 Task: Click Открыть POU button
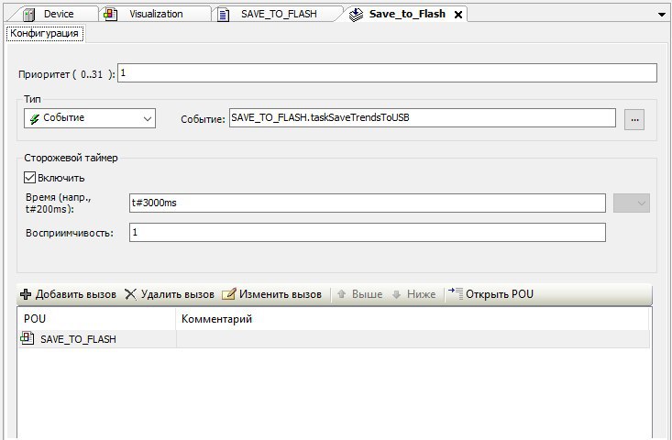[x=490, y=294]
